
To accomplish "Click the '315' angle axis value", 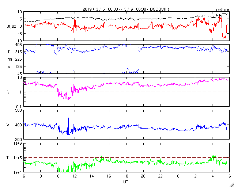I will click(x=19, y=52).
